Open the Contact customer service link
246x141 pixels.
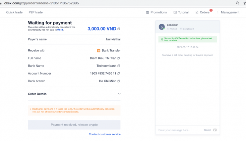[x=105, y=134]
